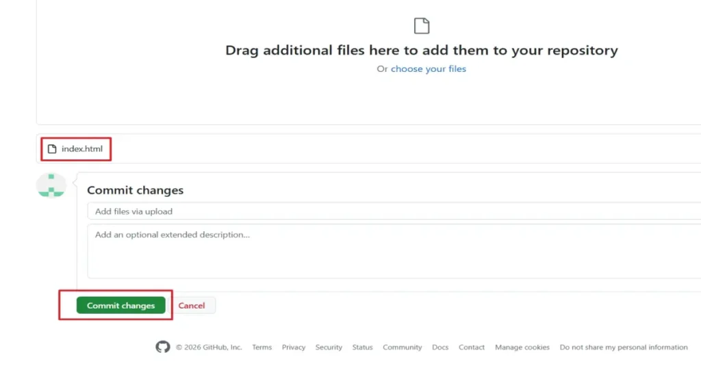
Task: Open the choose your files link
Action: pos(429,69)
